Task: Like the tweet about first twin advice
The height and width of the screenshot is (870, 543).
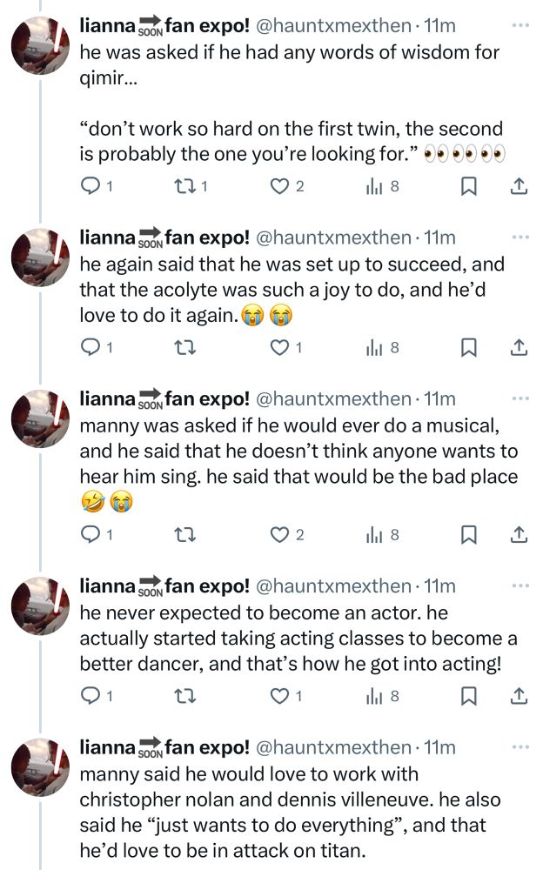Action: [280, 185]
